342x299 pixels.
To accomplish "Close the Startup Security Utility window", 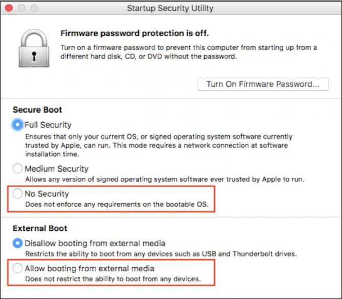I will pos(9,8).
